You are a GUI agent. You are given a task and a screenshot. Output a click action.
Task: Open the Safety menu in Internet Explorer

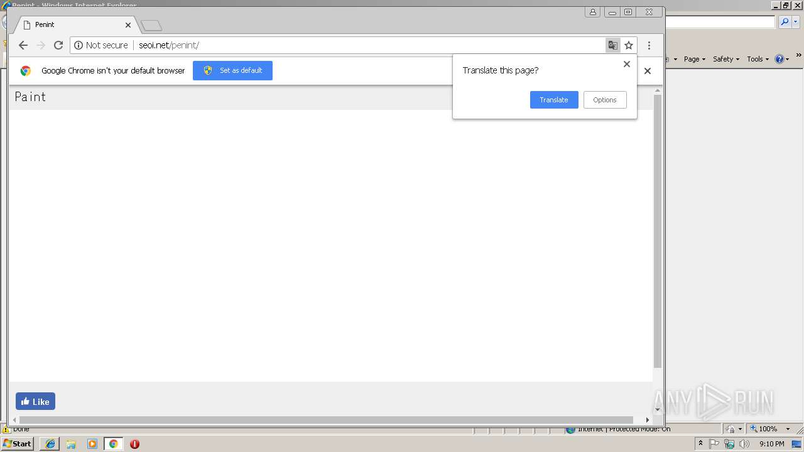click(x=726, y=59)
